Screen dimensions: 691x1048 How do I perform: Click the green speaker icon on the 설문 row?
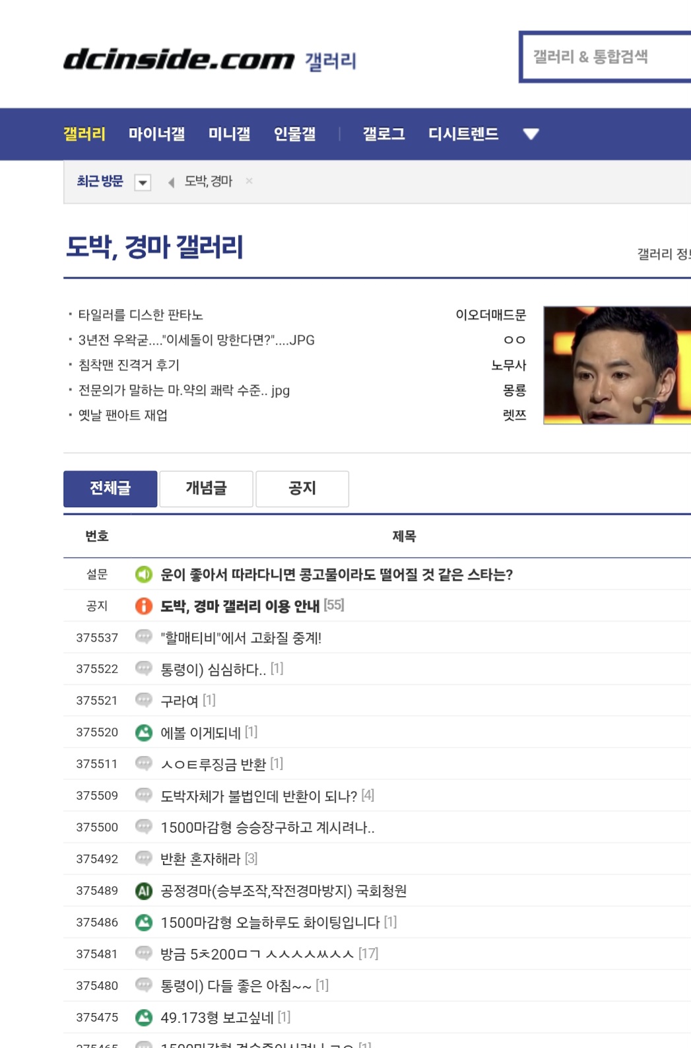pyautogui.click(x=143, y=575)
